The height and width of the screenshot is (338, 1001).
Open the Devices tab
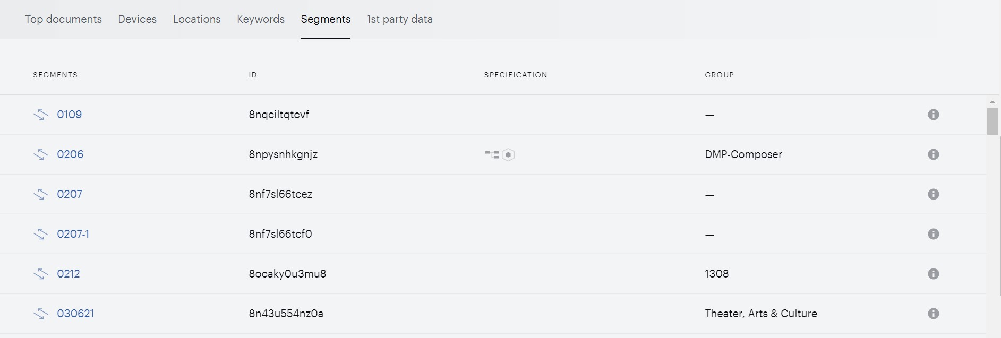[137, 19]
